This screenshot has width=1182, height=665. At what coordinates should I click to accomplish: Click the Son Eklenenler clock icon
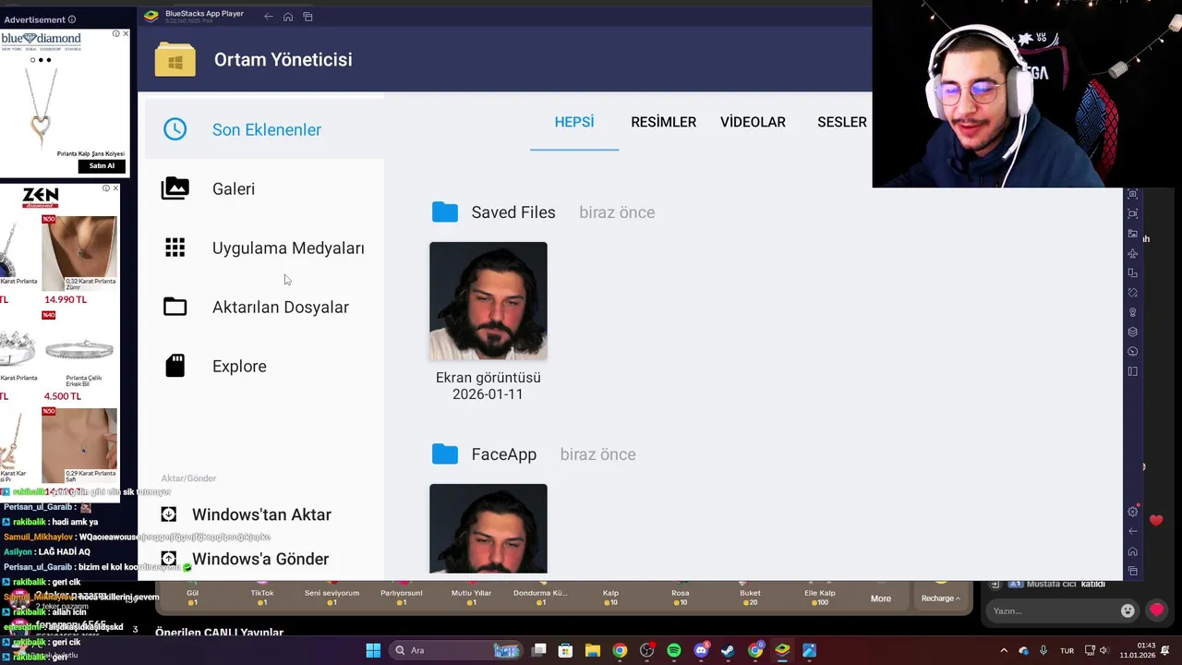pyautogui.click(x=175, y=129)
